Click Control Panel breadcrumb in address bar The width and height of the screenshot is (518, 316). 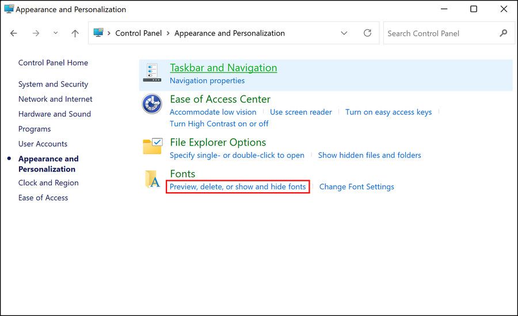click(138, 33)
